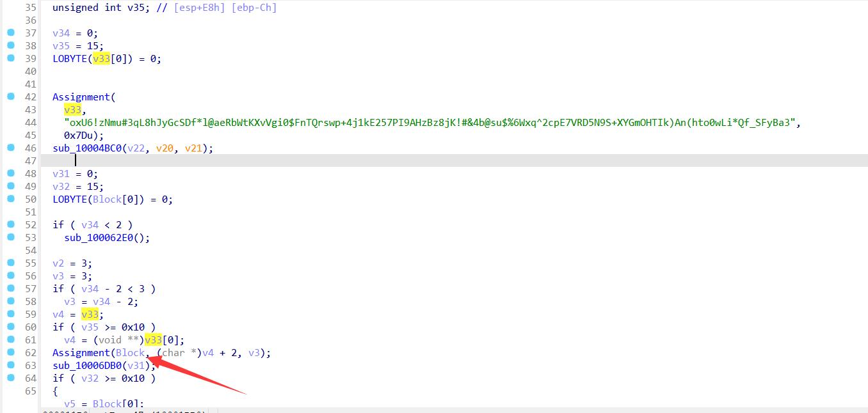Select v31 argument of sub_10006DB0

click(136, 366)
